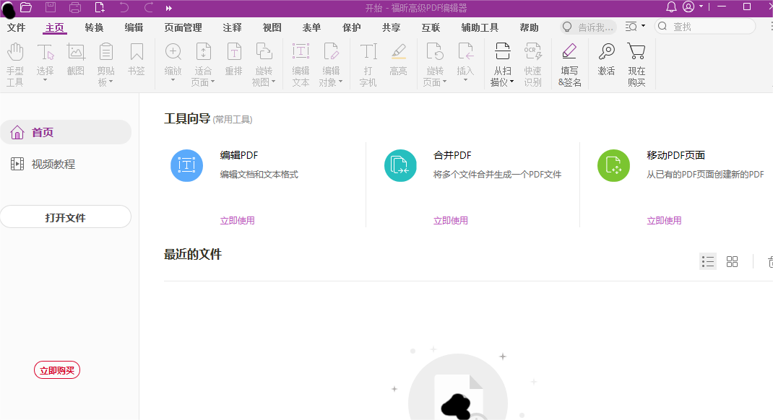Click the Quick OCR (快速识别) icon
The height and width of the screenshot is (420, 773).
(x=533, y=52)
